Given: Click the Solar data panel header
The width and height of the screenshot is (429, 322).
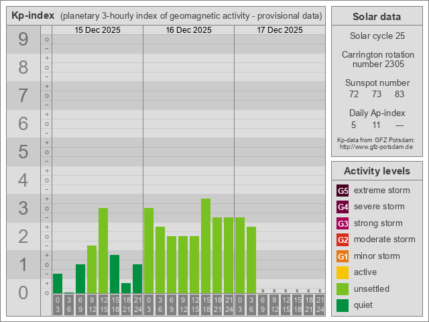Looking at the screenshot, I should pyautogui.click(x=376, y=17).
